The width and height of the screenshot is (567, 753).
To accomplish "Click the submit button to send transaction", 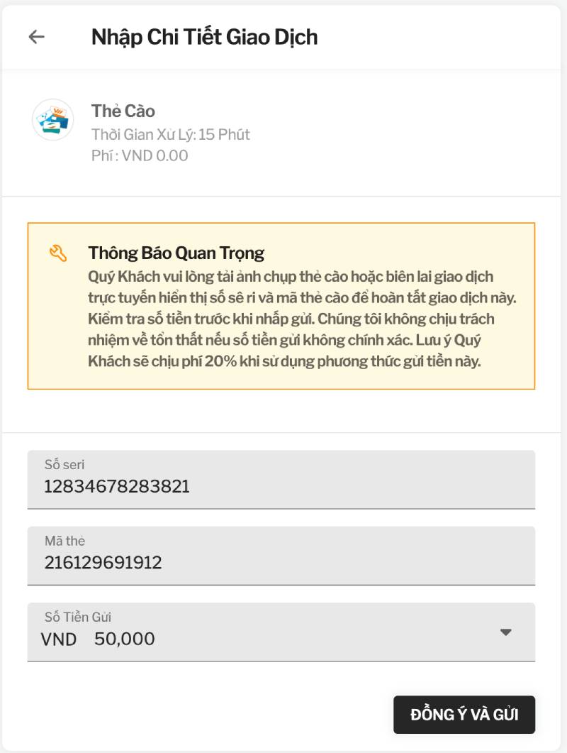I will click(x=464, y=714).
